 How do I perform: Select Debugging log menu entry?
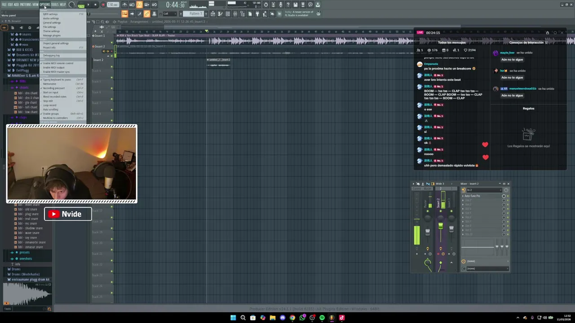click(x=63, y=56)
